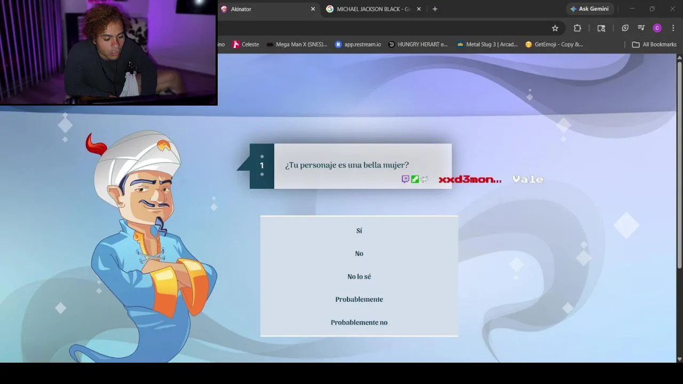This screenshot has height=384, width=683.
Task: Open the MICHAEL JACKSON BLACK Google tab
Action: tap(374, 9)
